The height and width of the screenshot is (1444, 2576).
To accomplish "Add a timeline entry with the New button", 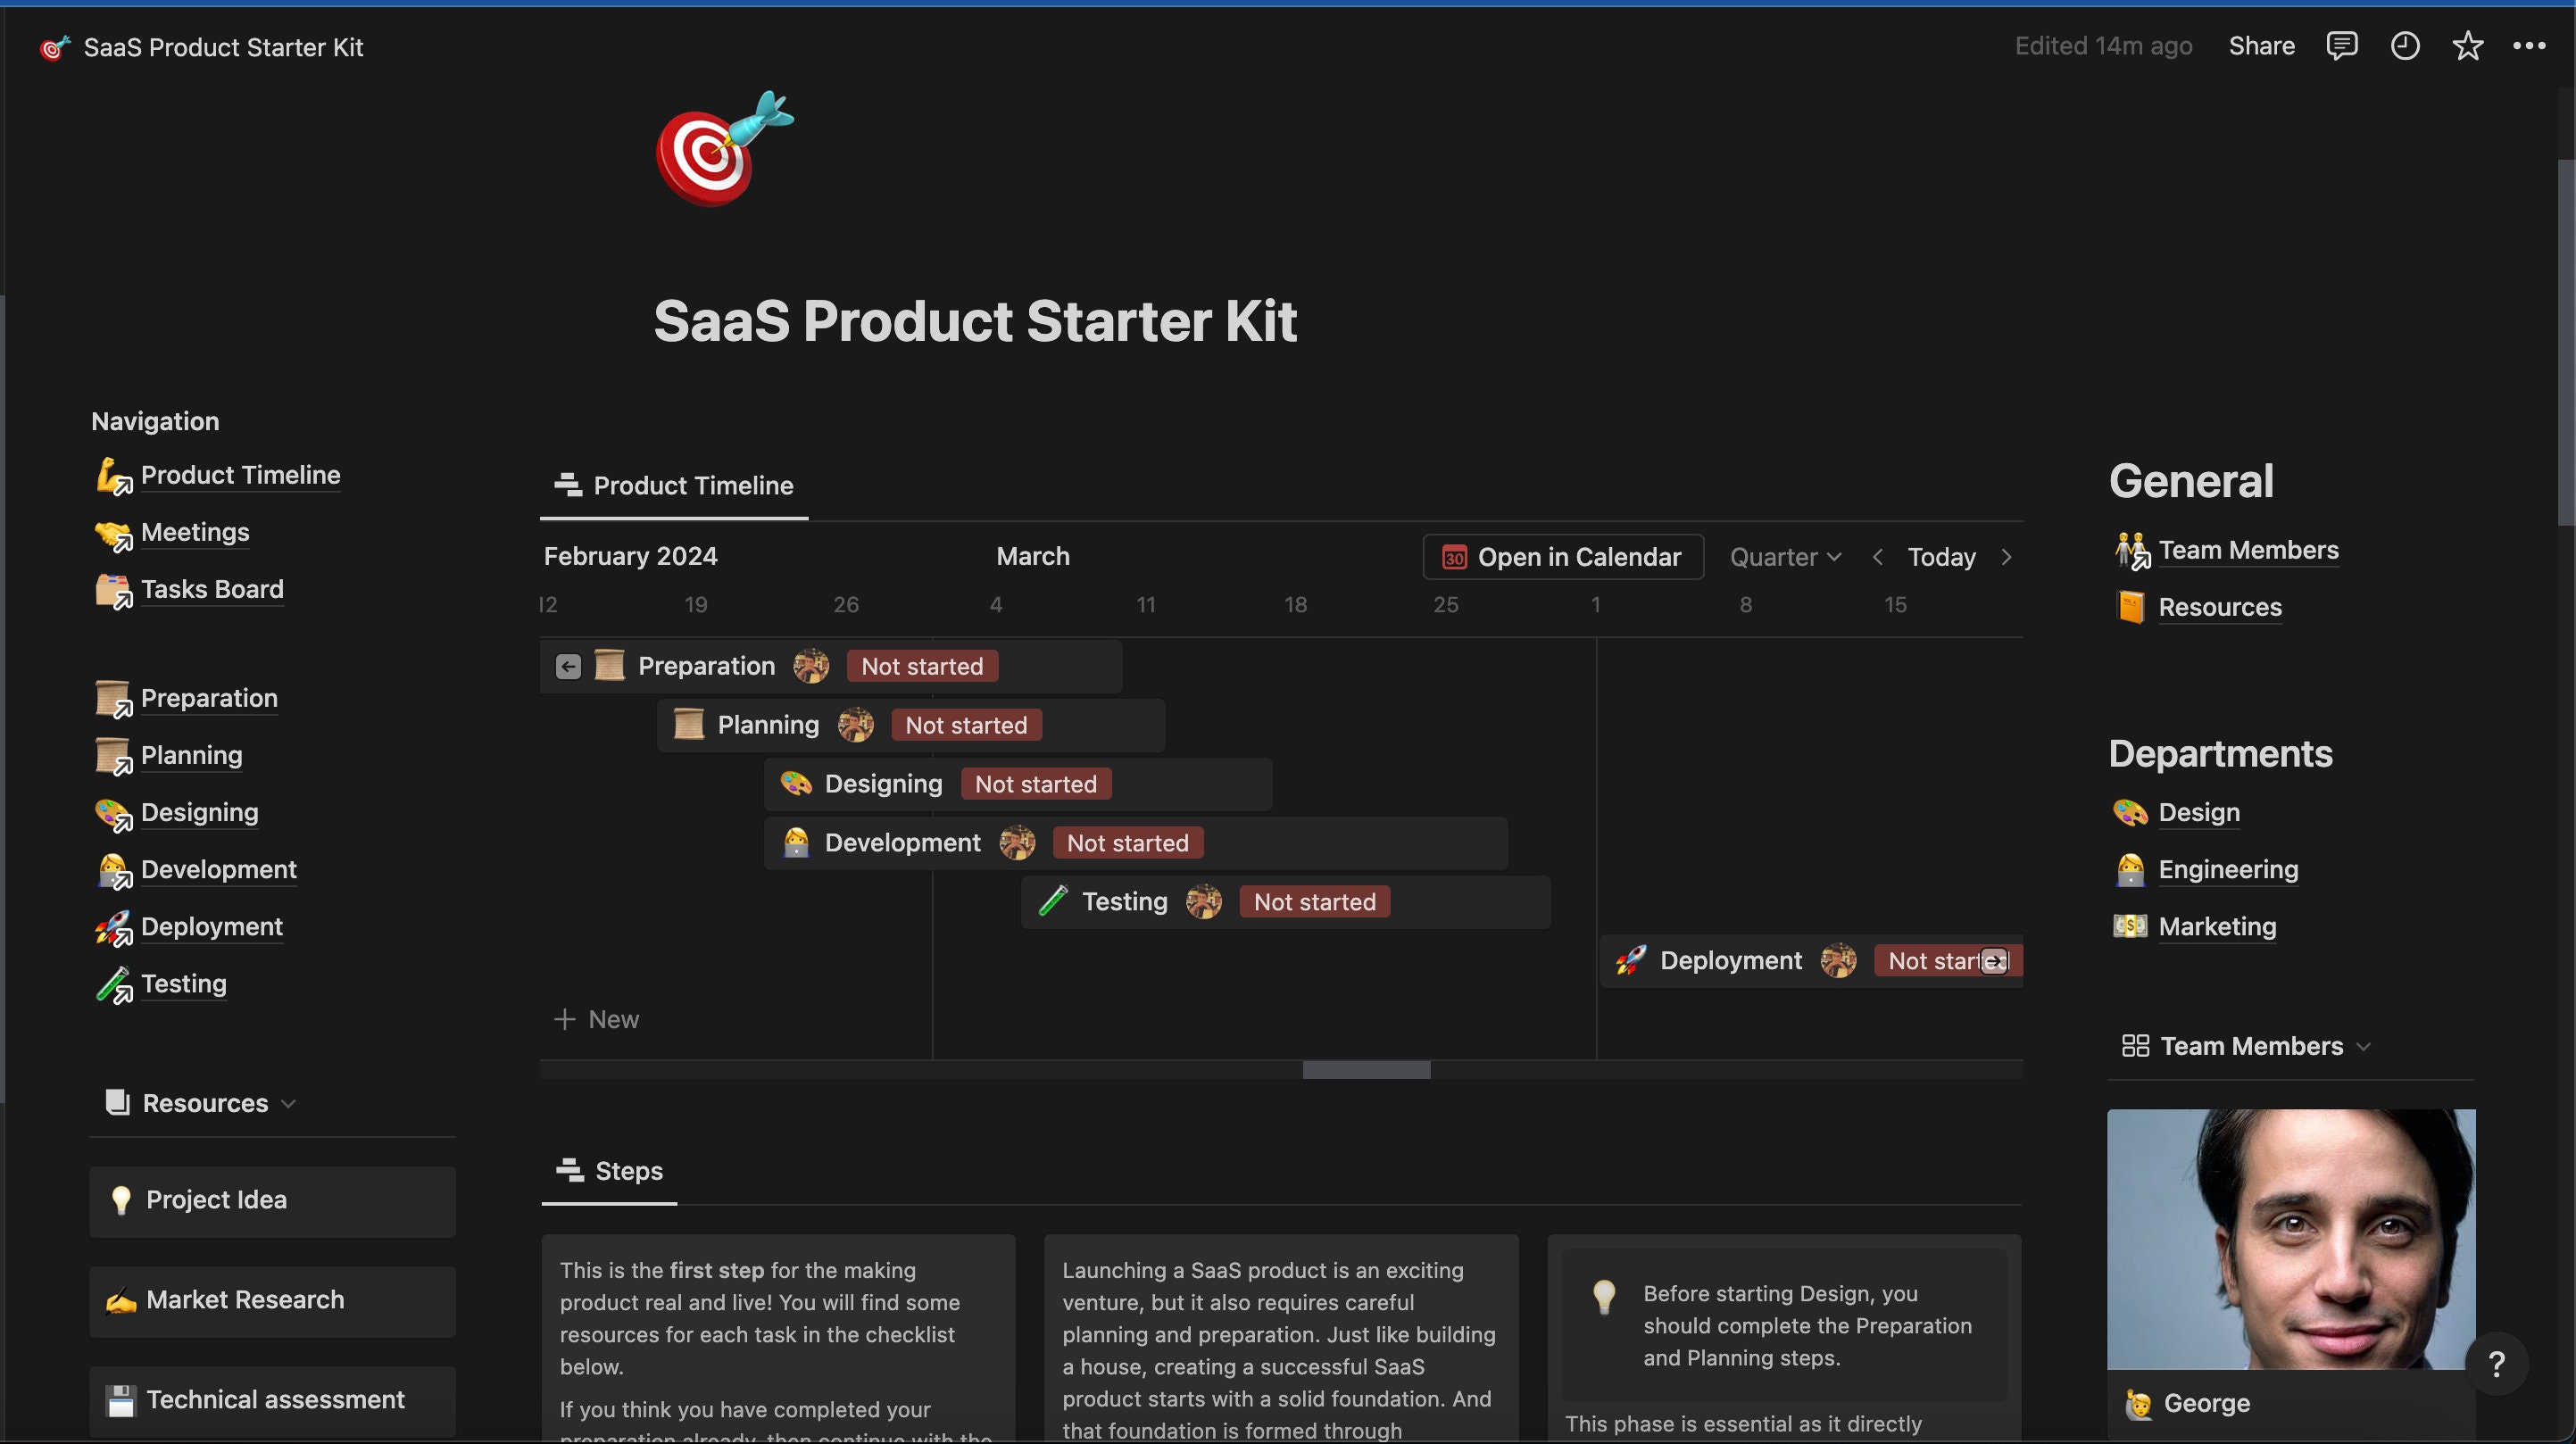I will [597, 1019].
